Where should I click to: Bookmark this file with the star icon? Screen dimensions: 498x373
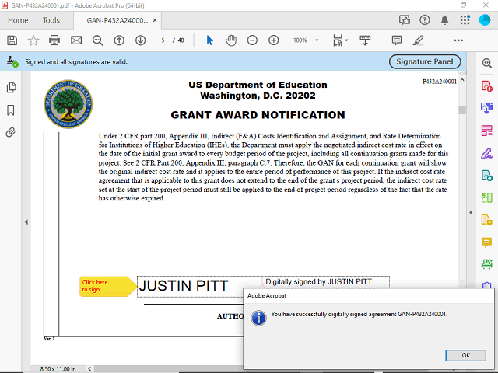pyautogui.click(x=33, y=40)
